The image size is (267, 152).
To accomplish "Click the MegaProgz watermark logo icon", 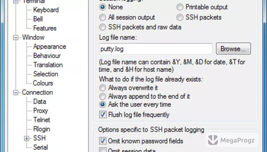I will pyautogui.click(x=213, y=140).
